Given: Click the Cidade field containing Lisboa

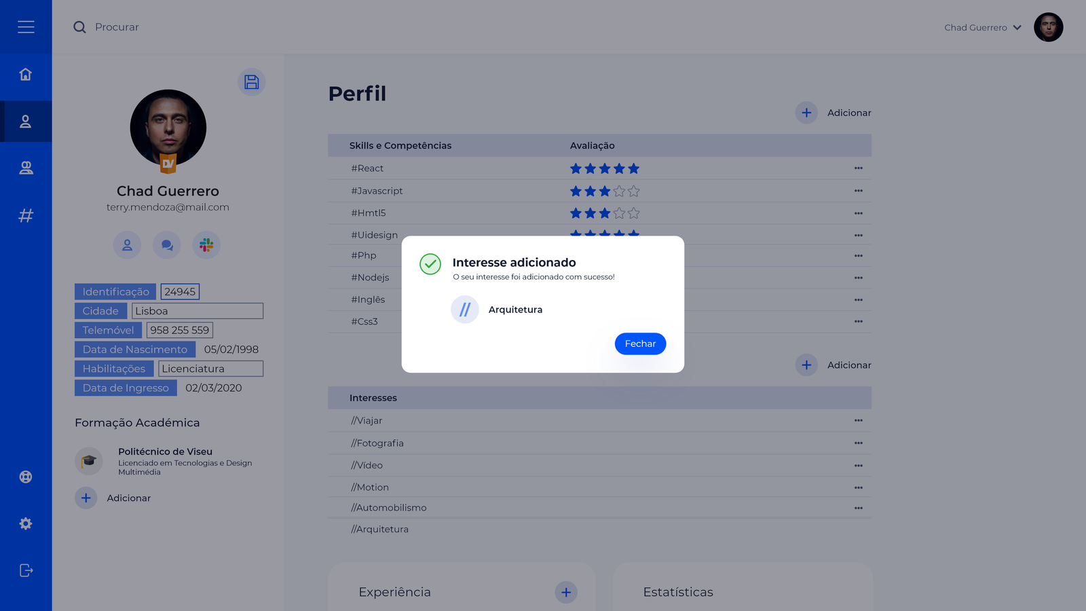Looking at the screenshot, I should click(x=197, y=311).
